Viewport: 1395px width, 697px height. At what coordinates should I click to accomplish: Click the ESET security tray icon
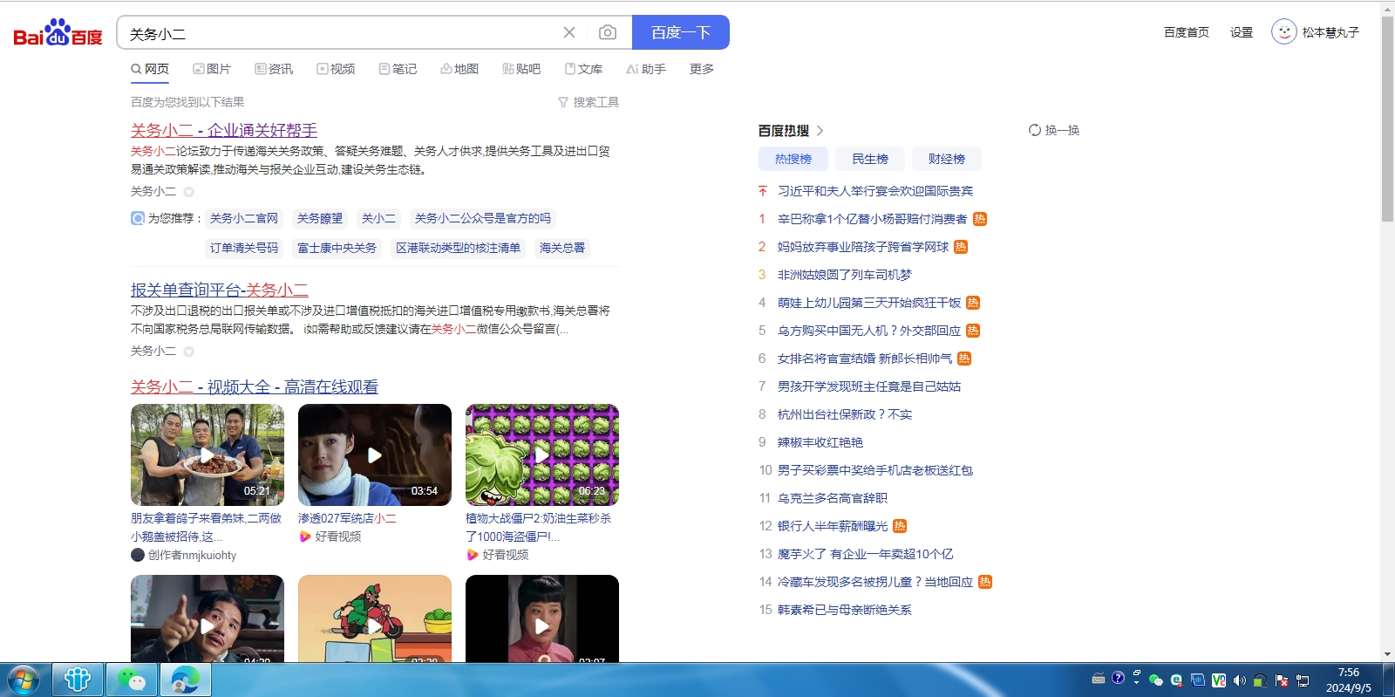click(x=1176, y=680)
